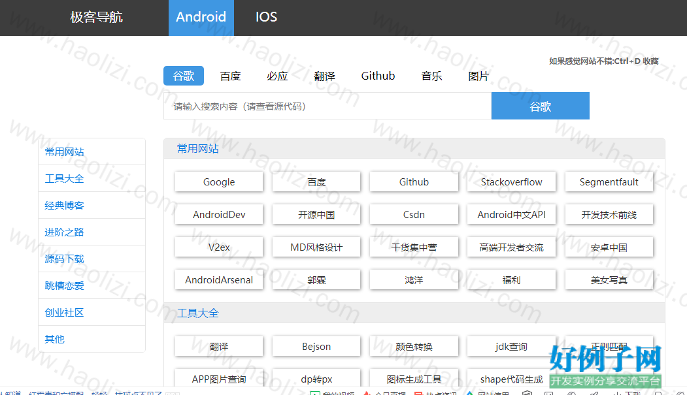Image resolution: width=687 pixels, height=395 pixels.
Task: Open the 美女写真 site button
Action: 609,280
